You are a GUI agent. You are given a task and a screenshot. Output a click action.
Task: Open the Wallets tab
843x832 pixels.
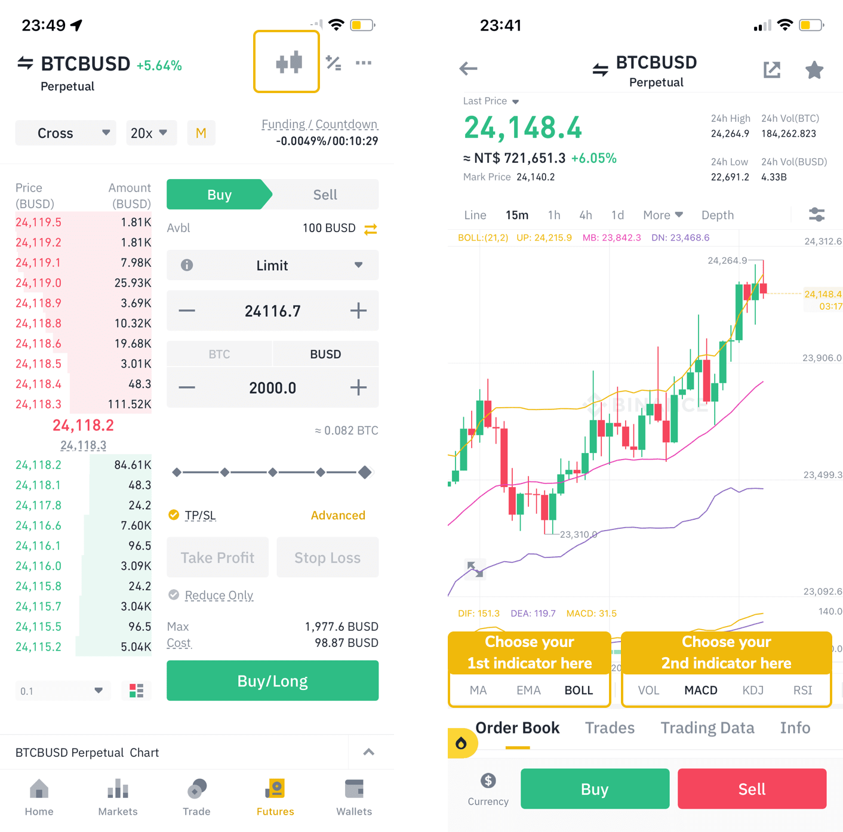pyautogui.click(x=354, y=797)
